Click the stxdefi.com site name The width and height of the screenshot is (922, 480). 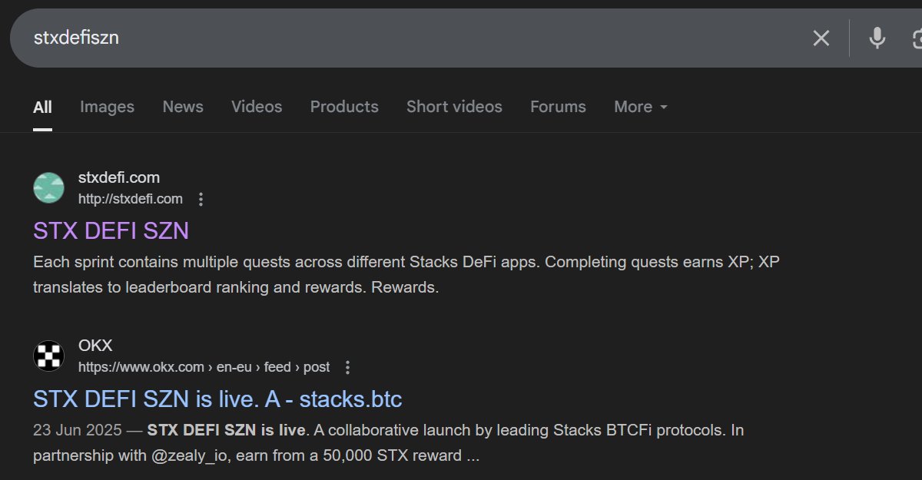(x=119, y=177)
